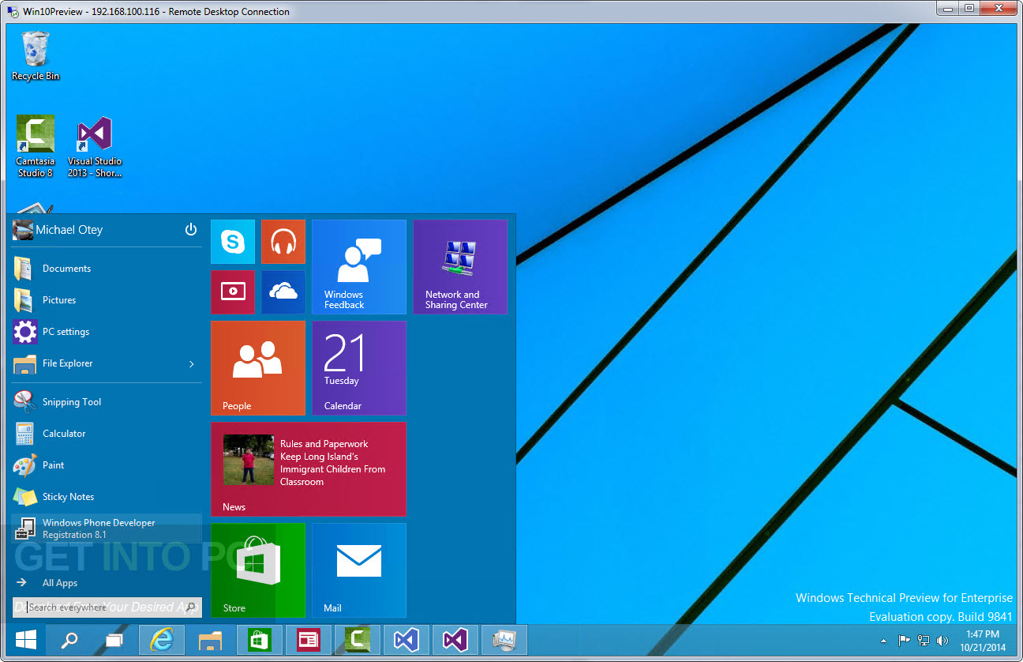Viewport: 1023px width, 662px height.
Task: Open the Calendar tile showing 21 Tuesday
Action: (x=359, y=368)
